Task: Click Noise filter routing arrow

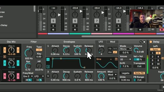Action: (x=18, y=76)
